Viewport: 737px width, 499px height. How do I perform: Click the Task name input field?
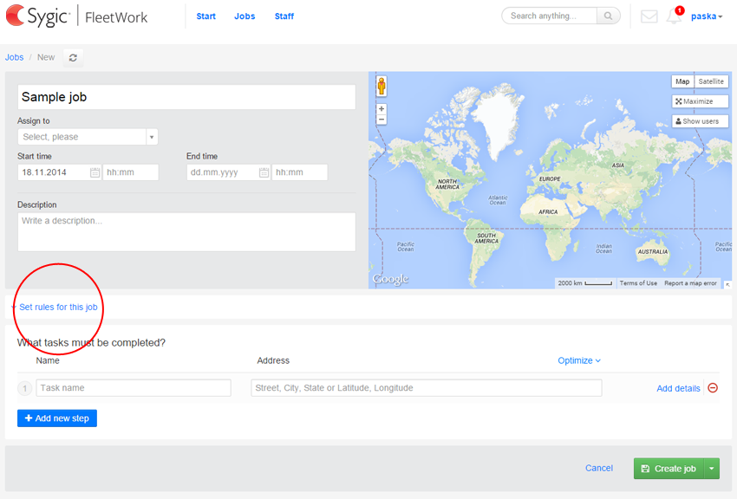tap(134, 388)
